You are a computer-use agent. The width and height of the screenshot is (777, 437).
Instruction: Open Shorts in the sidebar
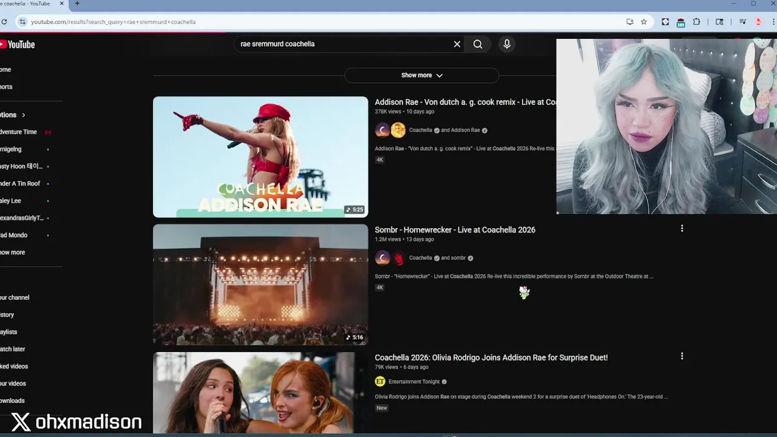click(x=6, y=87)
